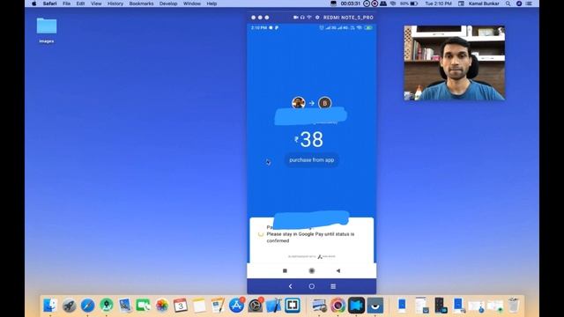
Task: Click the Vysor back chevron button
Action: pos(290,286)
